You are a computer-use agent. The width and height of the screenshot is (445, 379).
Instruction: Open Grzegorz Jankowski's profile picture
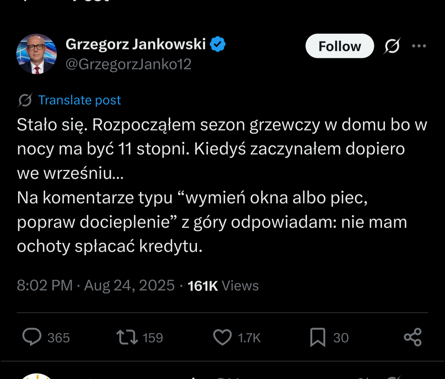pyautogui.click(x=36, y=54)
